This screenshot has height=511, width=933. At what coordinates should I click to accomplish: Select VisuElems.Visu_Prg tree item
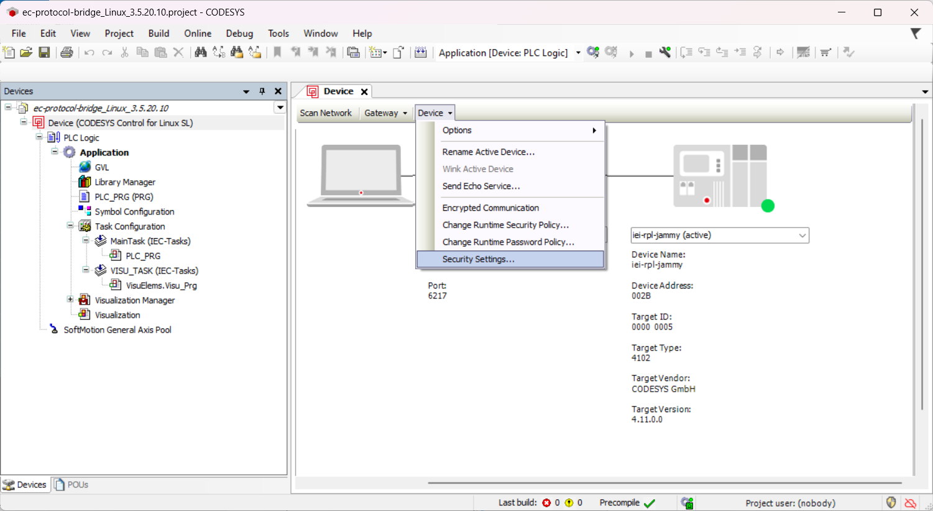162,286
